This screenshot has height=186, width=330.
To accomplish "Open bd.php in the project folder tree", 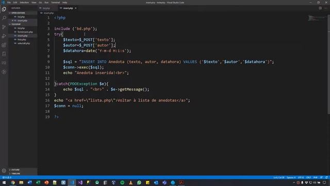I will point(23,28).
